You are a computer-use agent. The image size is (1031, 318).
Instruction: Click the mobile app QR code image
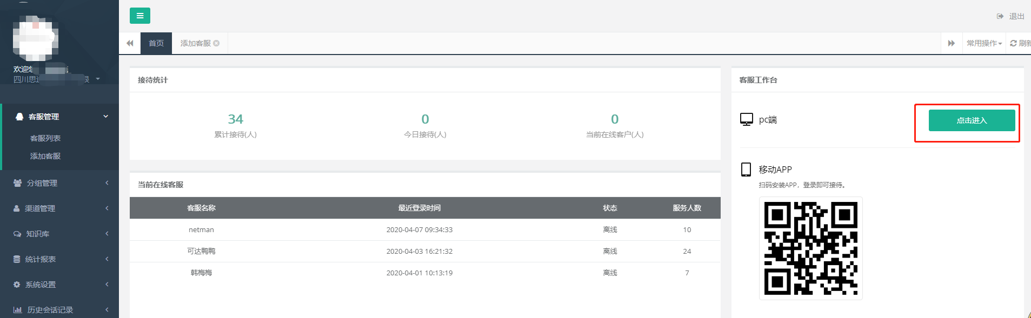click(x=810, y=248)
